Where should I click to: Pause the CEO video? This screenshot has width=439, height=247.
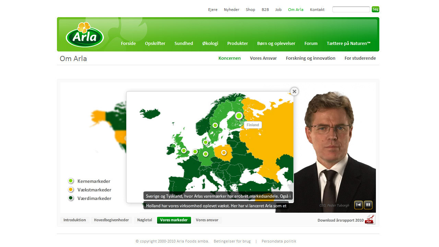368,205
